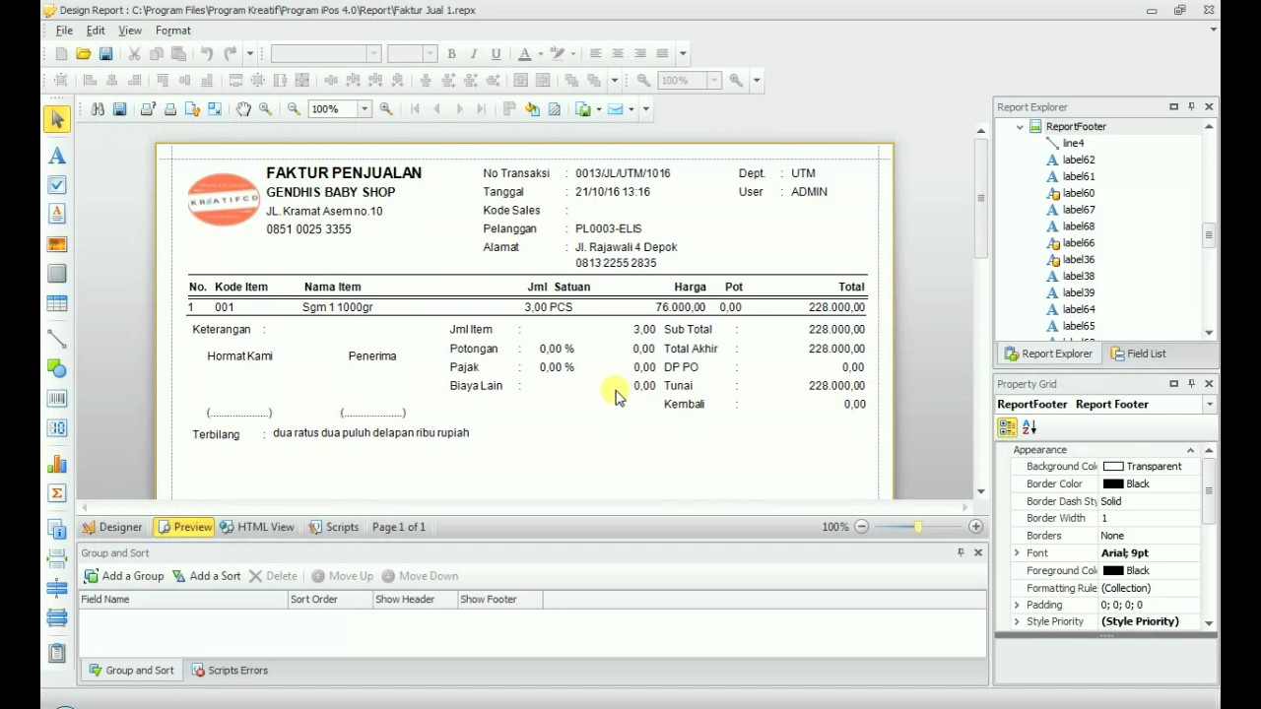Toggle align text left button

click(x=595, y=54)
